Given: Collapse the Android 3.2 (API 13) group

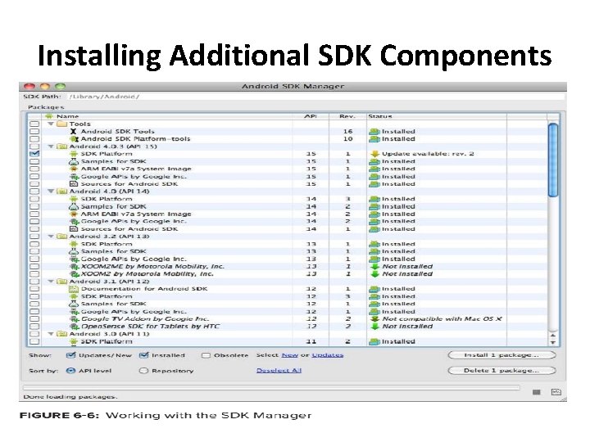Looking at the screenshot, I should click(x=51, y=237).
